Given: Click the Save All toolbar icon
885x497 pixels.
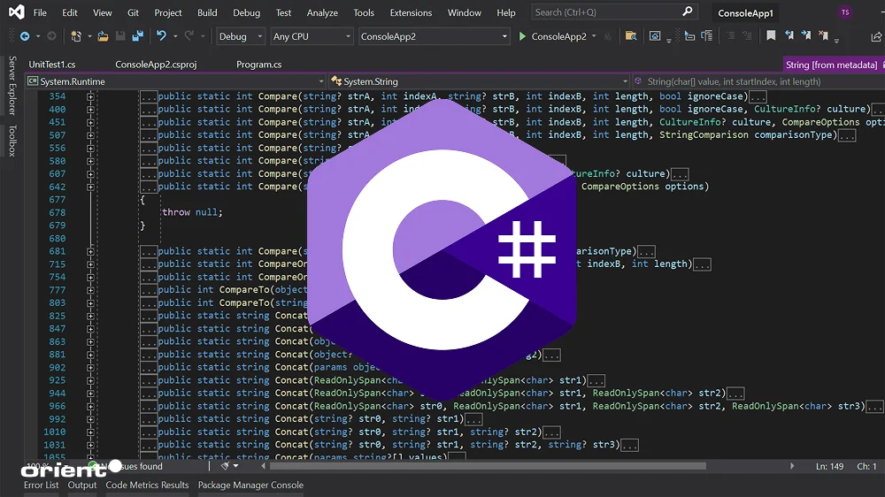Looking at the screenshot, I should [x=137, y=36].
